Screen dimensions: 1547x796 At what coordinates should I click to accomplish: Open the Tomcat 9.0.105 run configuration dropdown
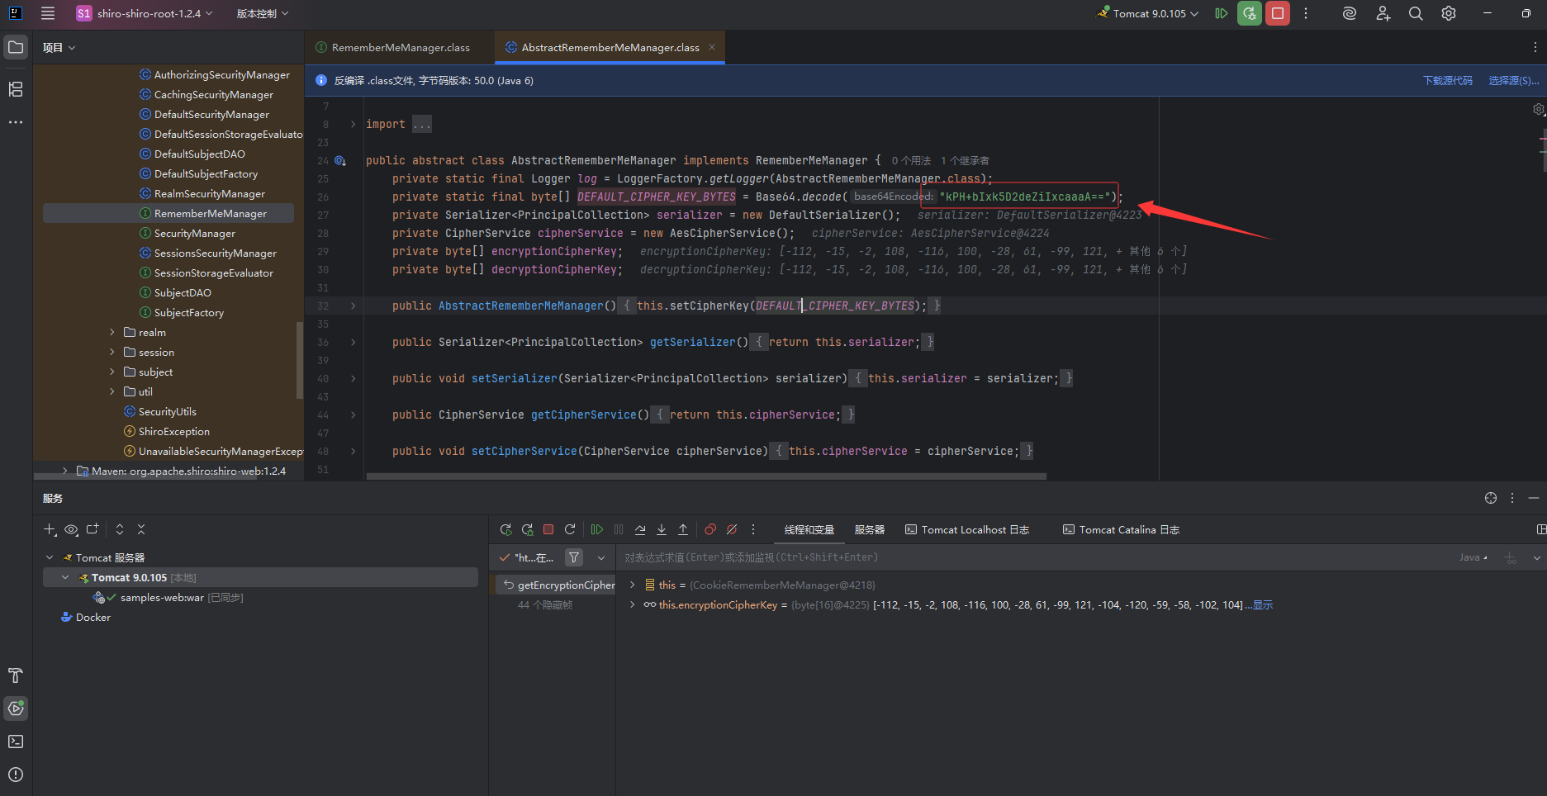pos(1148,13)
